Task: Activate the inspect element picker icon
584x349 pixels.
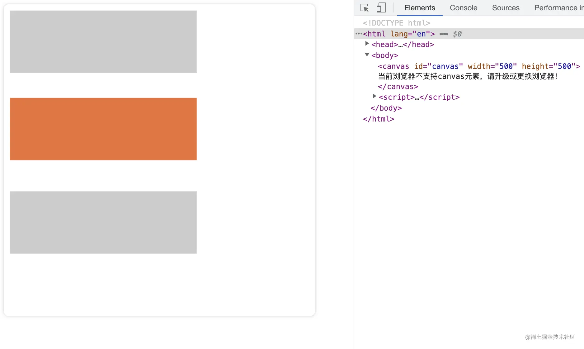Action: point(365,8)
